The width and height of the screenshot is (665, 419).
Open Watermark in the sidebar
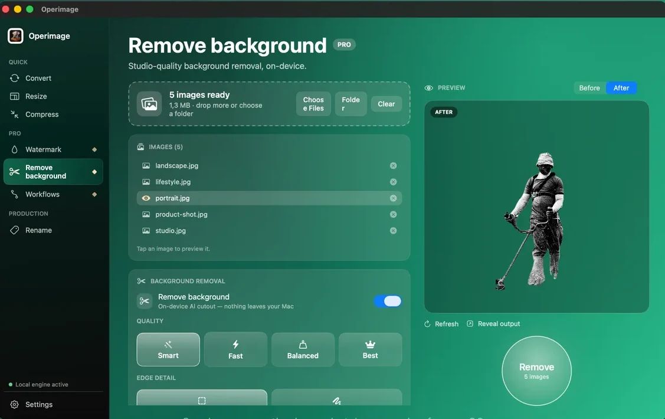pos(53,149)
